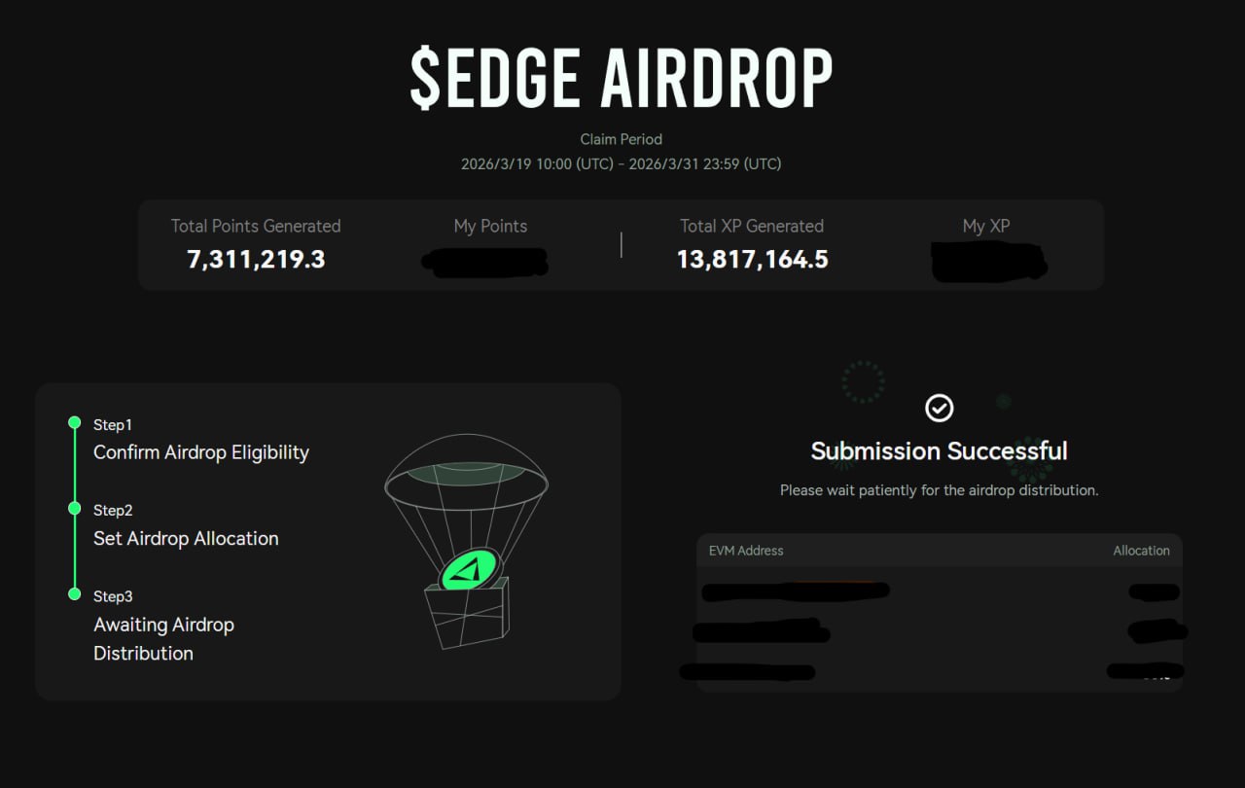Click the Submission Successful heading
The height and width of the screenshot is (788, 1245).
(939, 451)
